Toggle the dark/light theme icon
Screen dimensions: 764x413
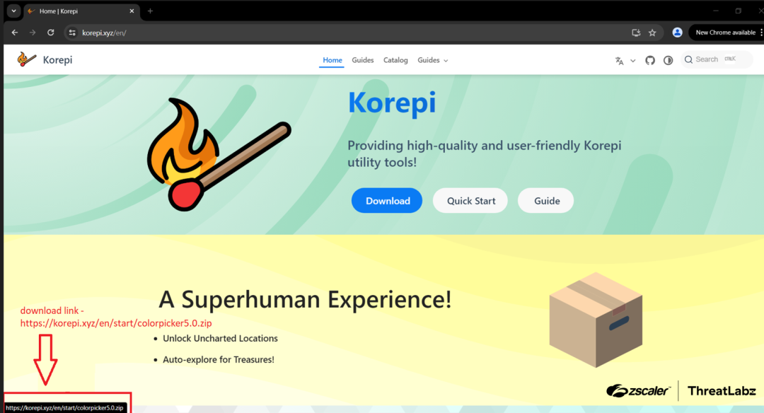(x=668, y=60)
